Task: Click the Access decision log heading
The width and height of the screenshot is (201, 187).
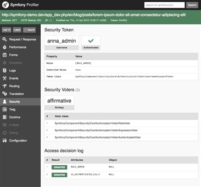Action: [x=64, y=150]
